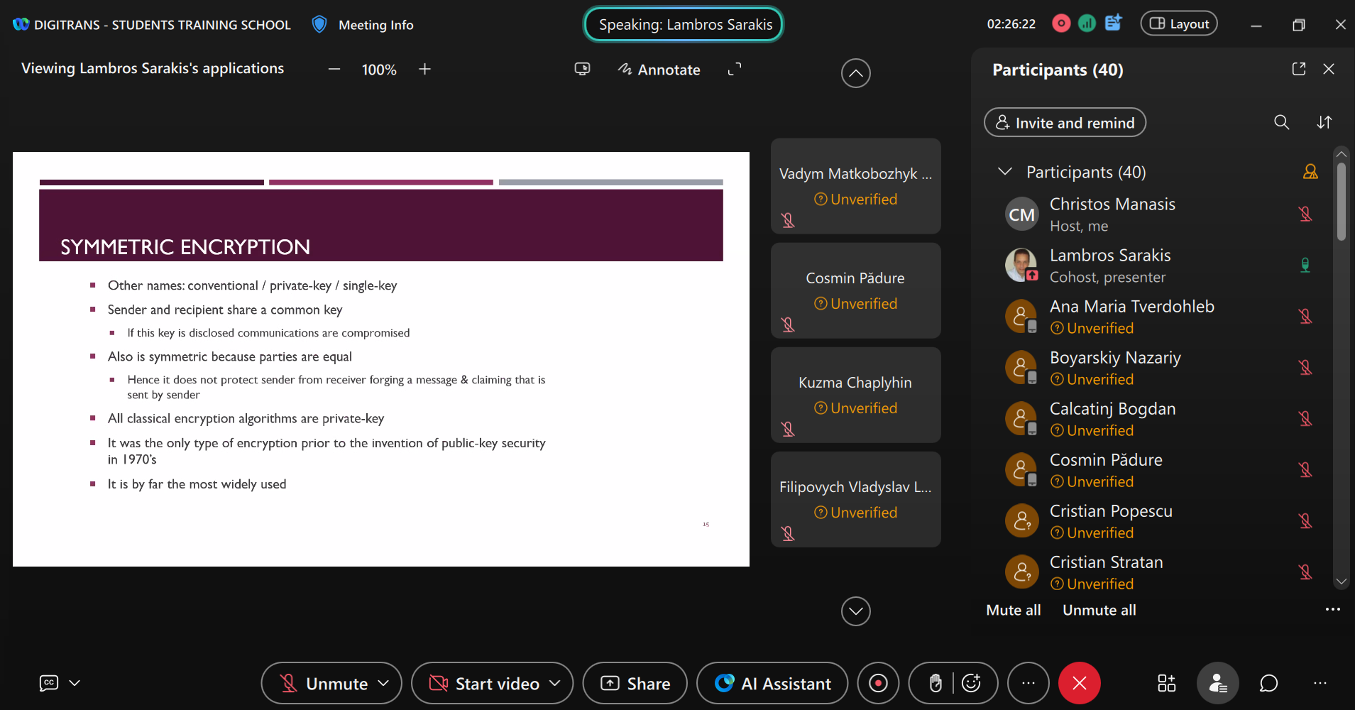Open the reactions emoji picker
The image size is (1355, 710).
971,683
